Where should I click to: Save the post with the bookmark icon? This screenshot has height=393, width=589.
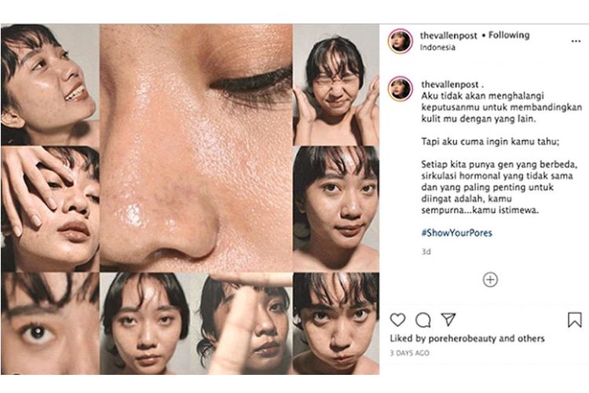(575, 320)
